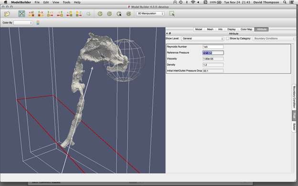The image size is (298, 186).
Task: Open the Solver side tab
Action: (294, 126)
